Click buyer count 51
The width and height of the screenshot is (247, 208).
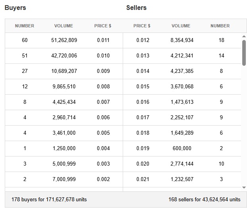click(x=25, y=55)
